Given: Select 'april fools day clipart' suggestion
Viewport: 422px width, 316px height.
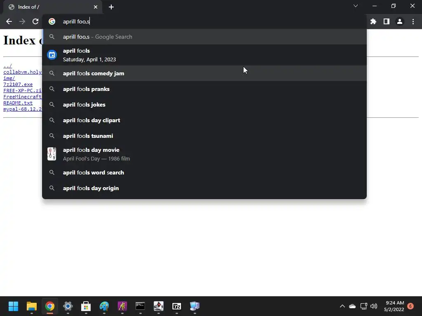Looking at the screenshot, I should point(204,120).
